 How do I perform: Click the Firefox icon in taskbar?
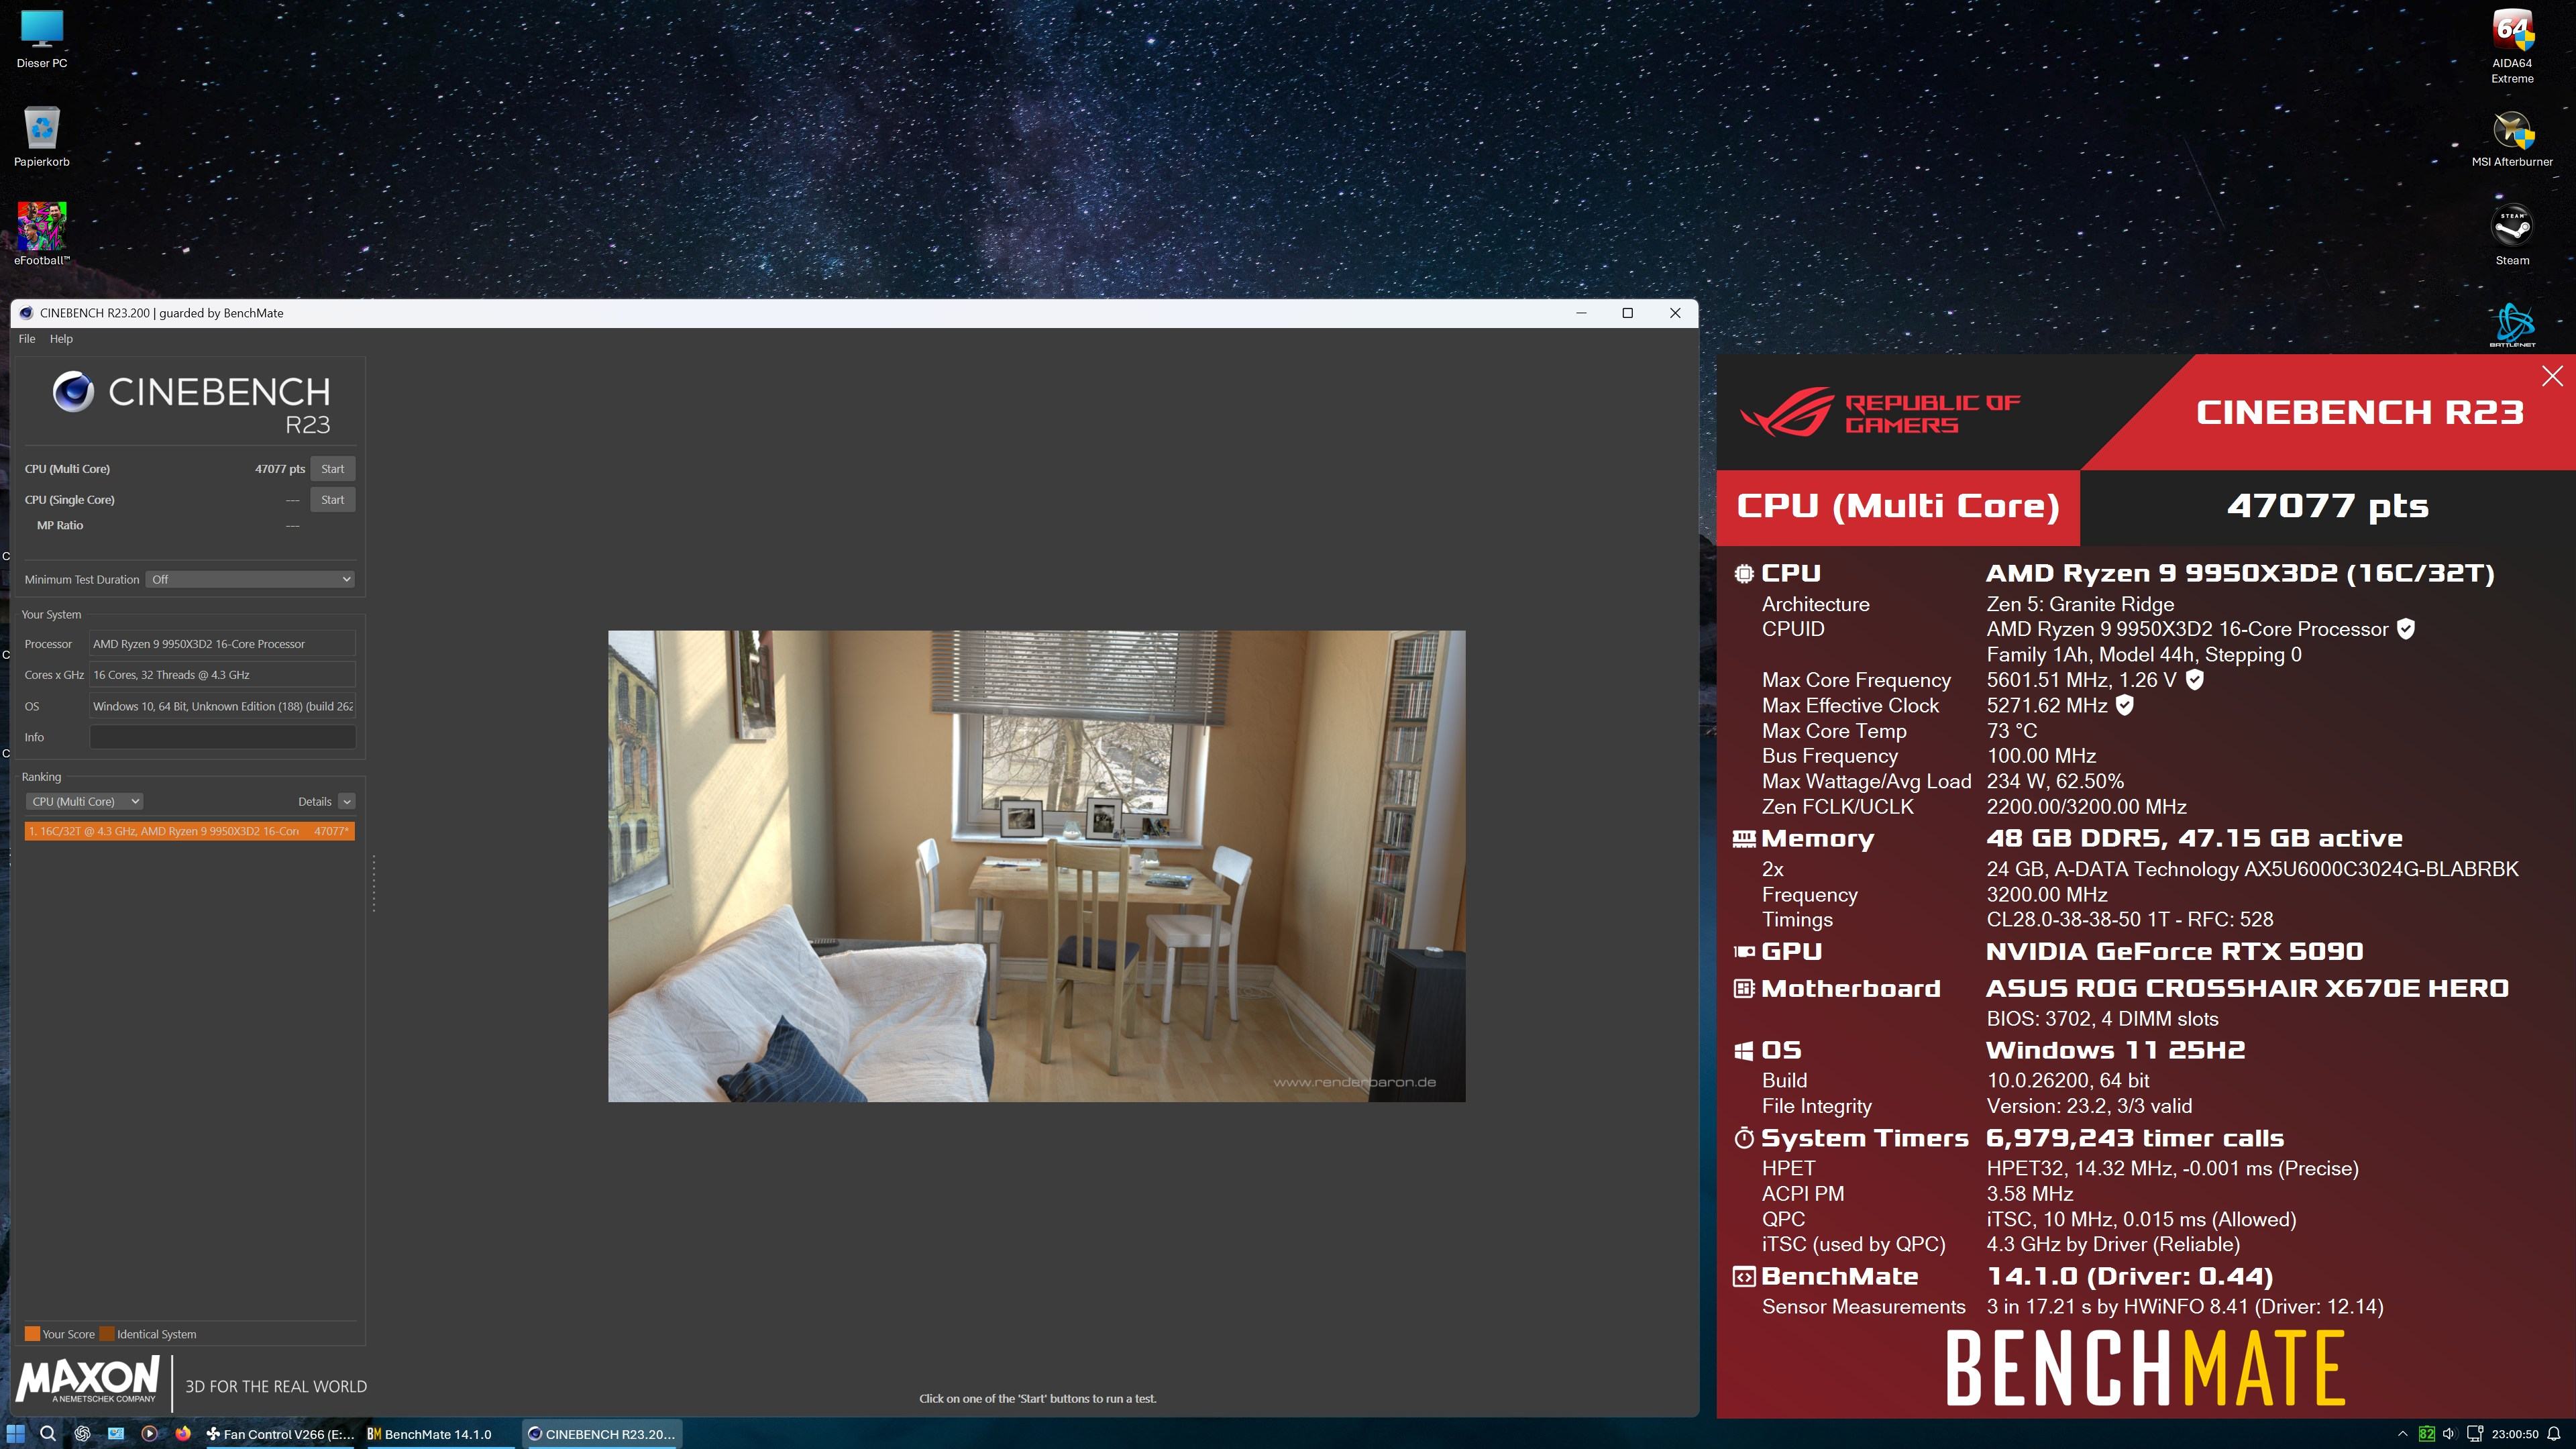(x=182, y=1433)
